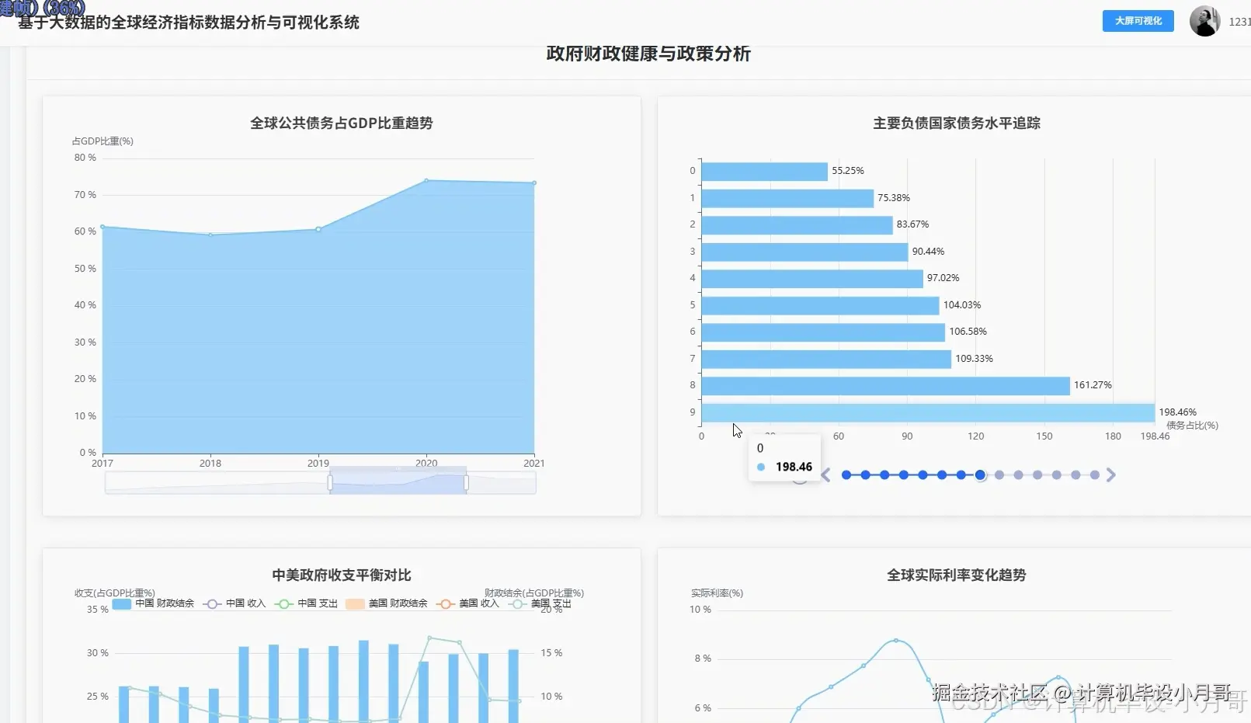Open the user avatar profile menu

[x=1204, y=21]
